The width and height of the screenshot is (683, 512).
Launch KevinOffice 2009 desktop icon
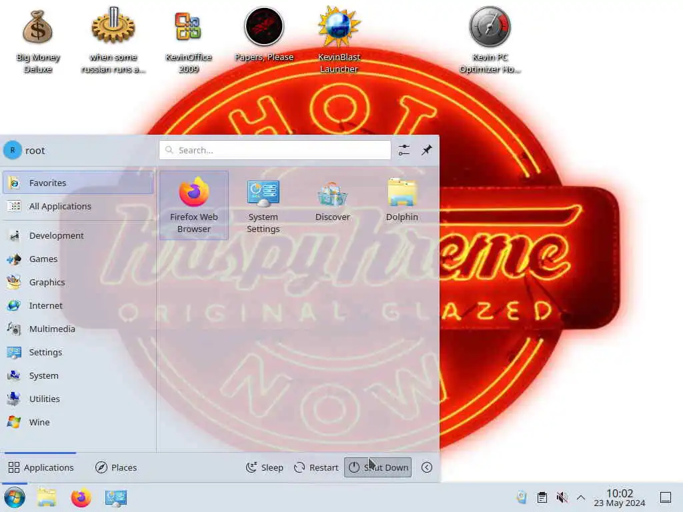point(188,41)
